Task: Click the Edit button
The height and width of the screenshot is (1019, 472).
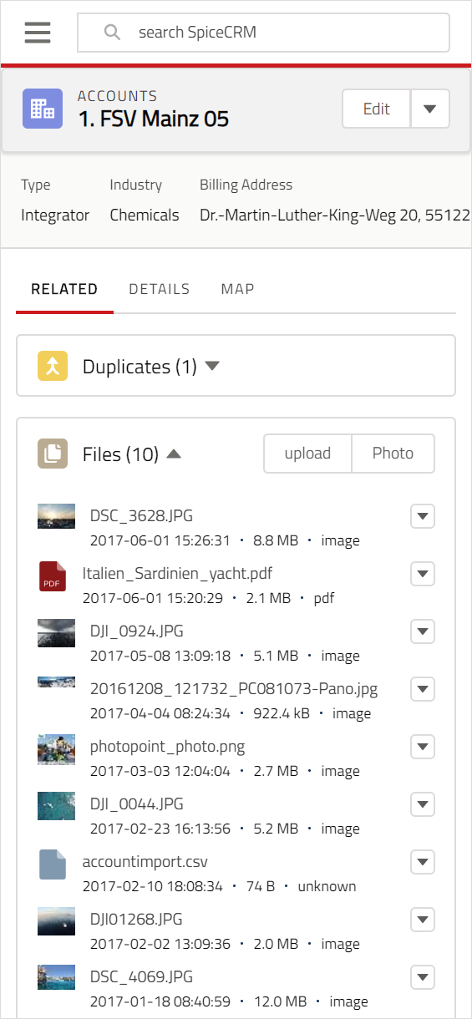Action: (x=377, y=109)
